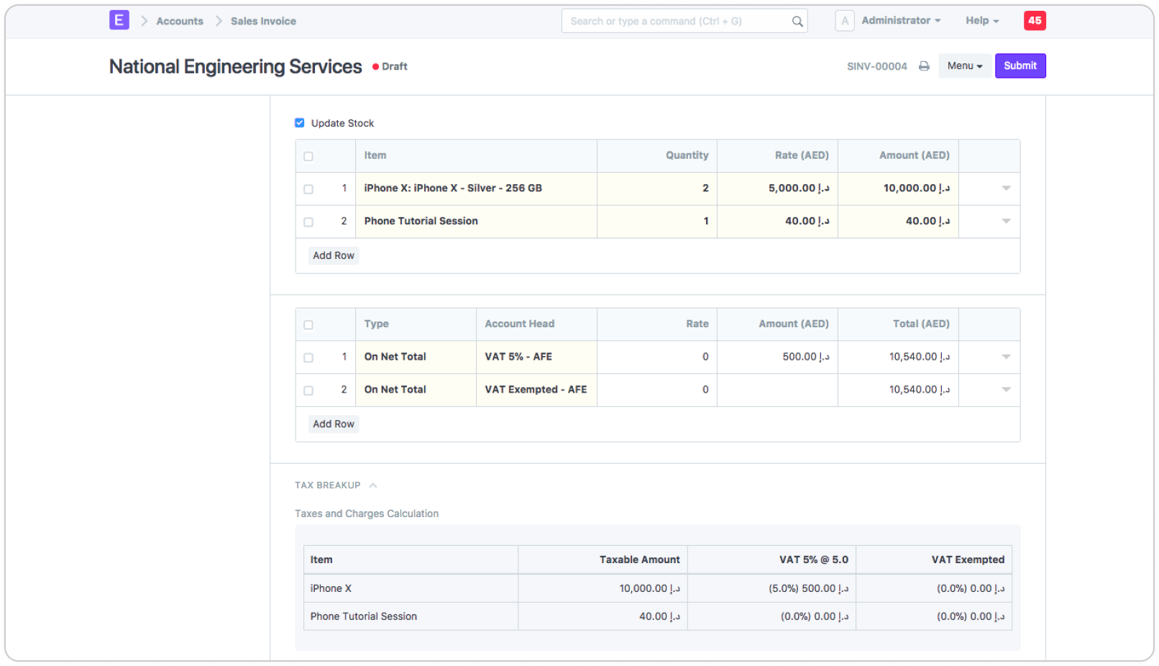The image size is (1159, 666).
Task: Click the Draft status indicator
Action: point(390,66)
